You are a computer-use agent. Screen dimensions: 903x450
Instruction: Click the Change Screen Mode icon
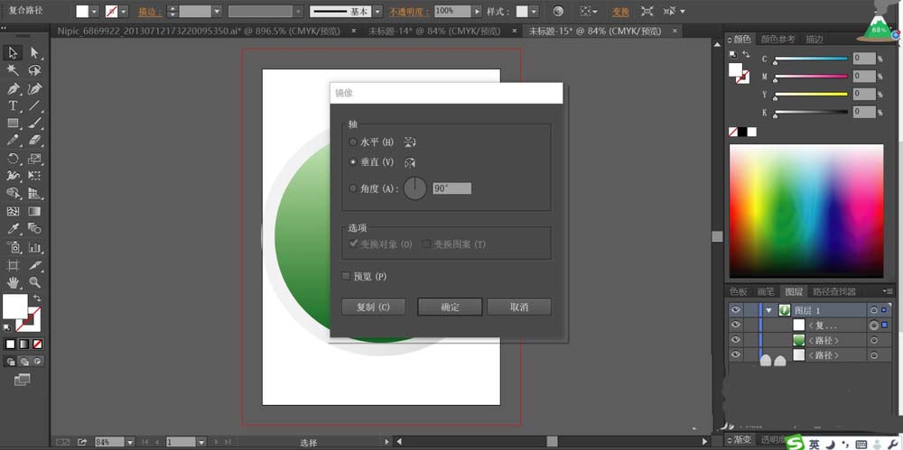pos(22,380)
